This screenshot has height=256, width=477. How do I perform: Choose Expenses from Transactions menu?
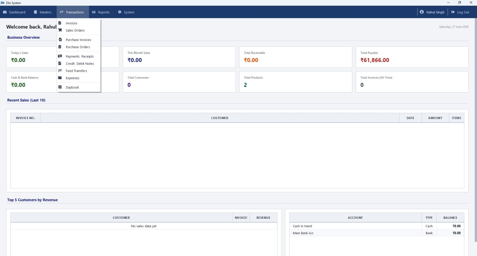79,78
